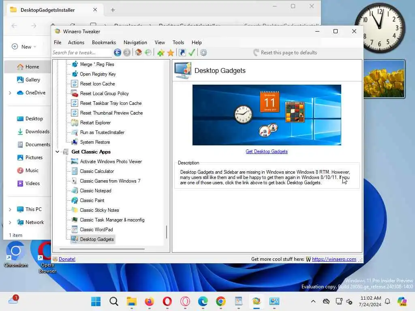Open the Copilot preview icon in taskbar
415x311 pixels.
pos(402,301)
